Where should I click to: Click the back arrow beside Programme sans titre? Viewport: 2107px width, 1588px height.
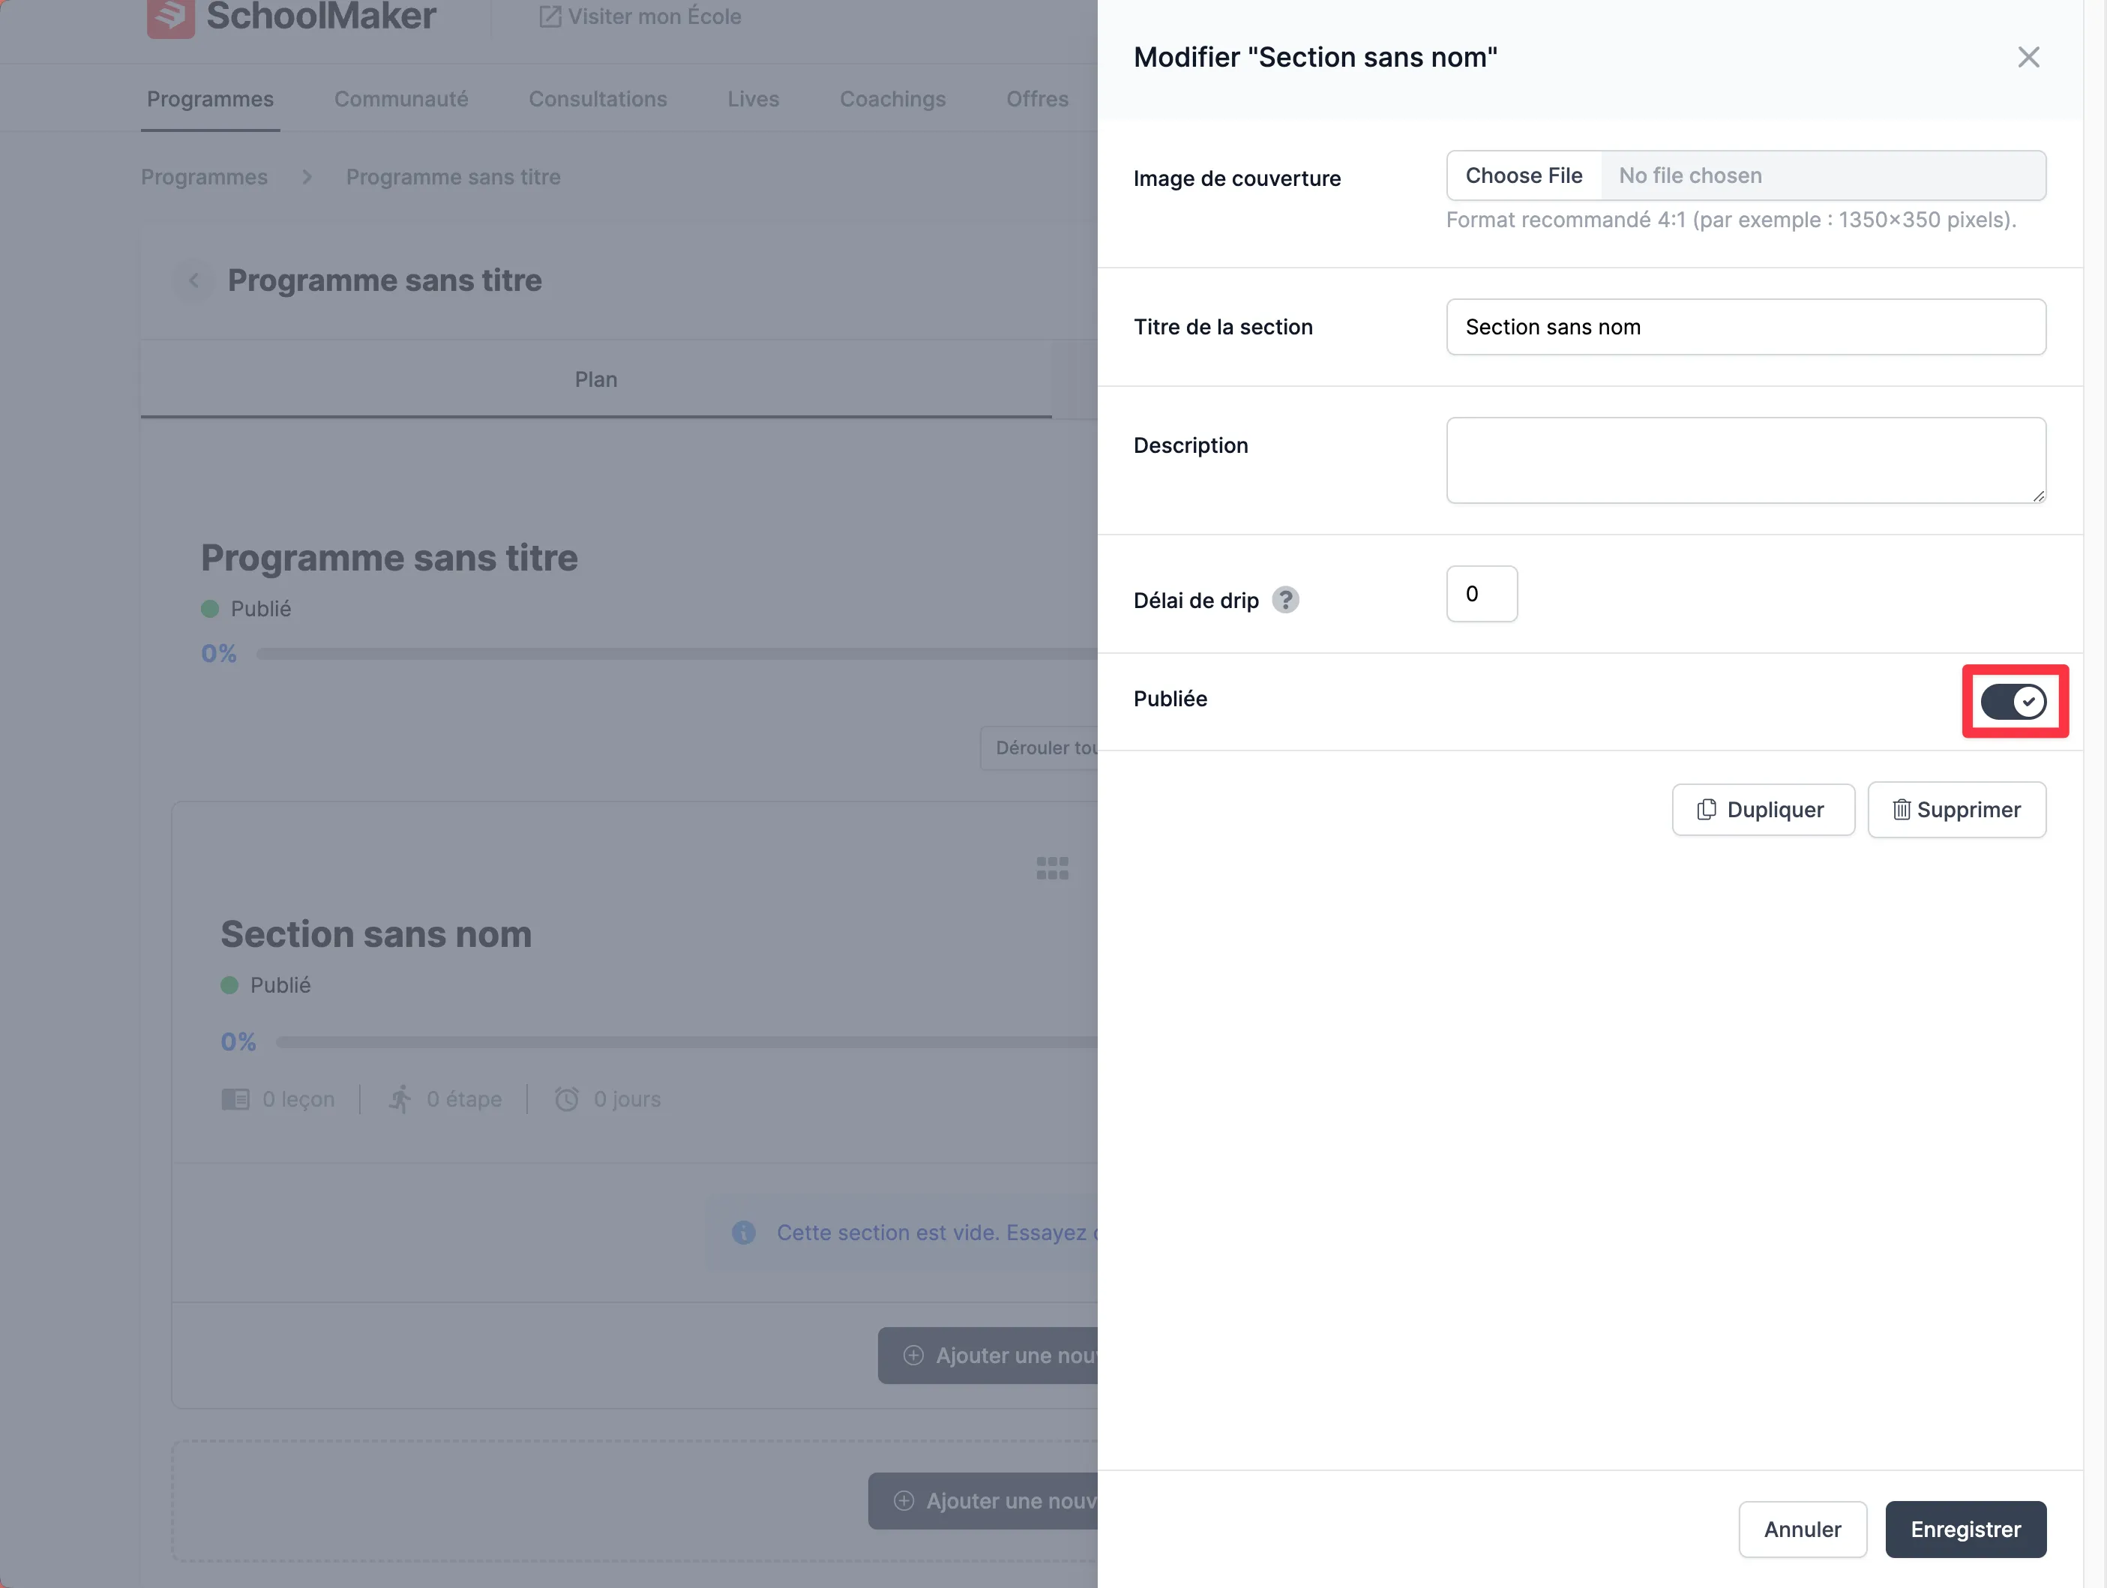(193, 280)
